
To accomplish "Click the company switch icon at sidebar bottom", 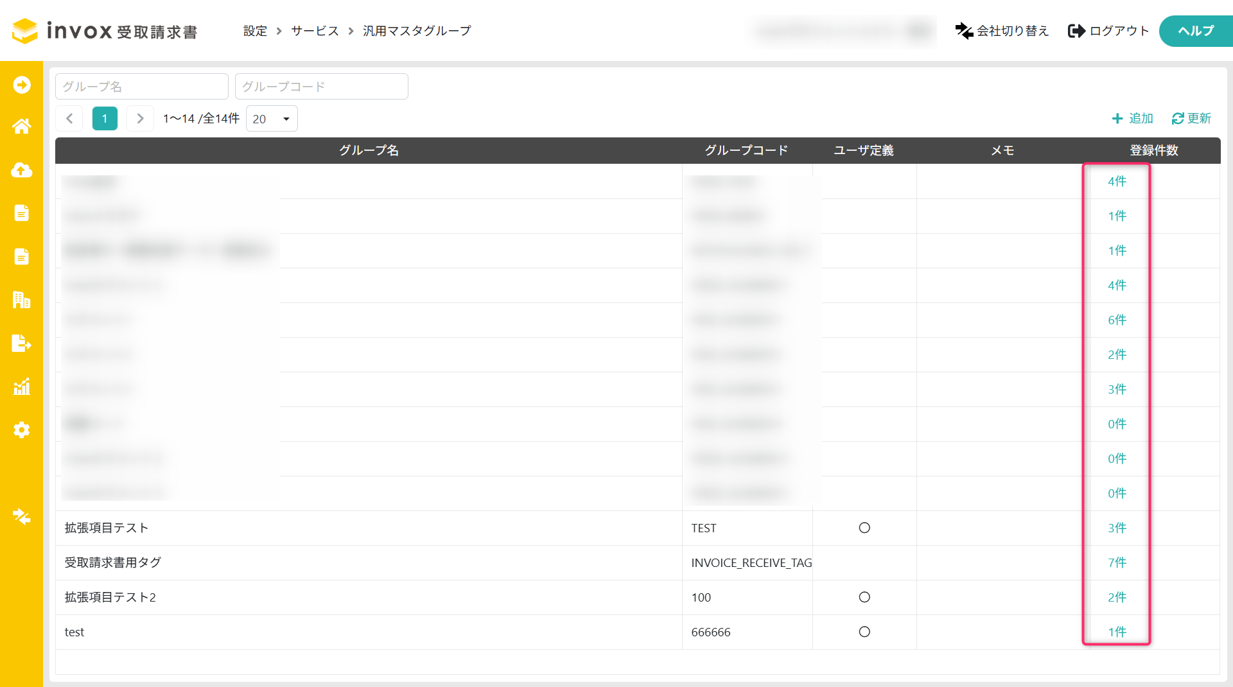I will click(x=21, y=516).
